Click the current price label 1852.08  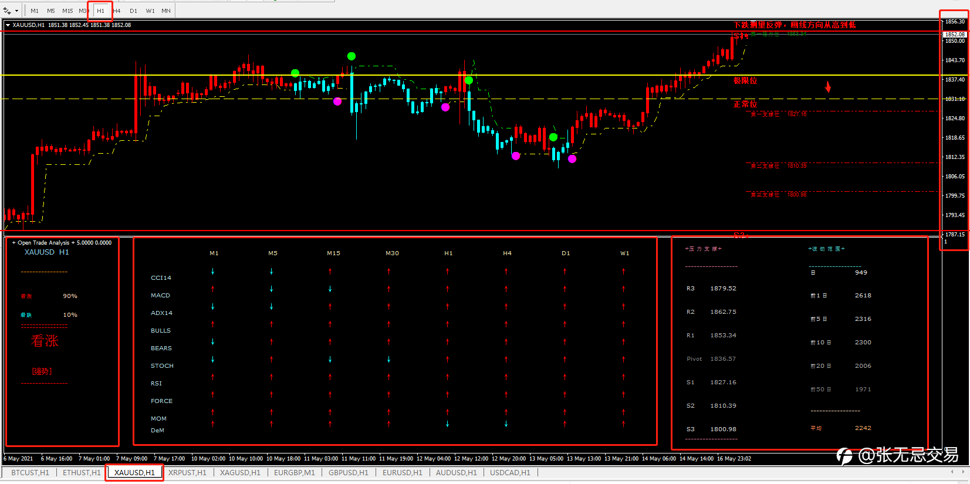955,35
